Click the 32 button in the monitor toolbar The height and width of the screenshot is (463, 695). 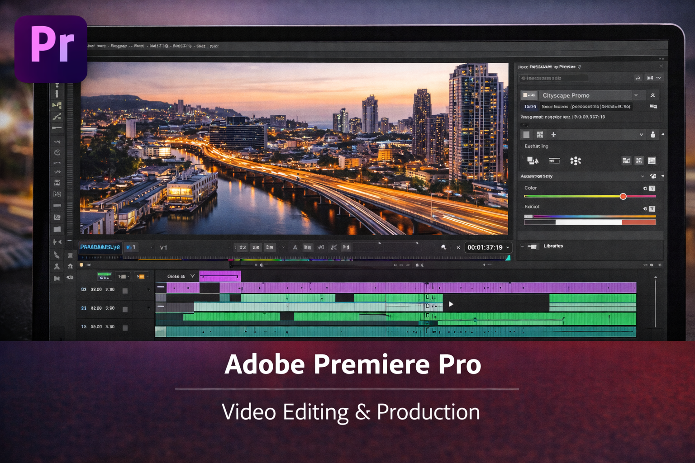(x=243, y=247)
